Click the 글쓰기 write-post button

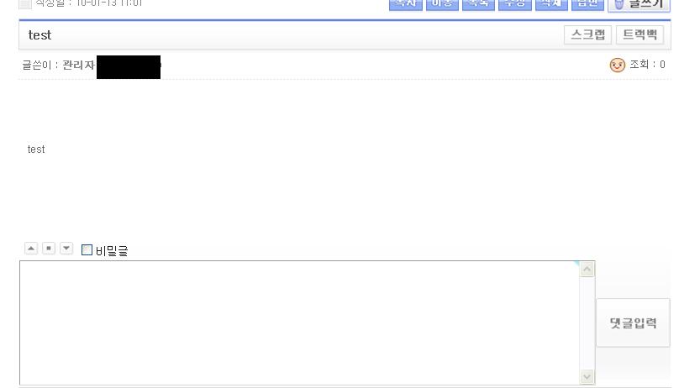click(x=639, y=4)
